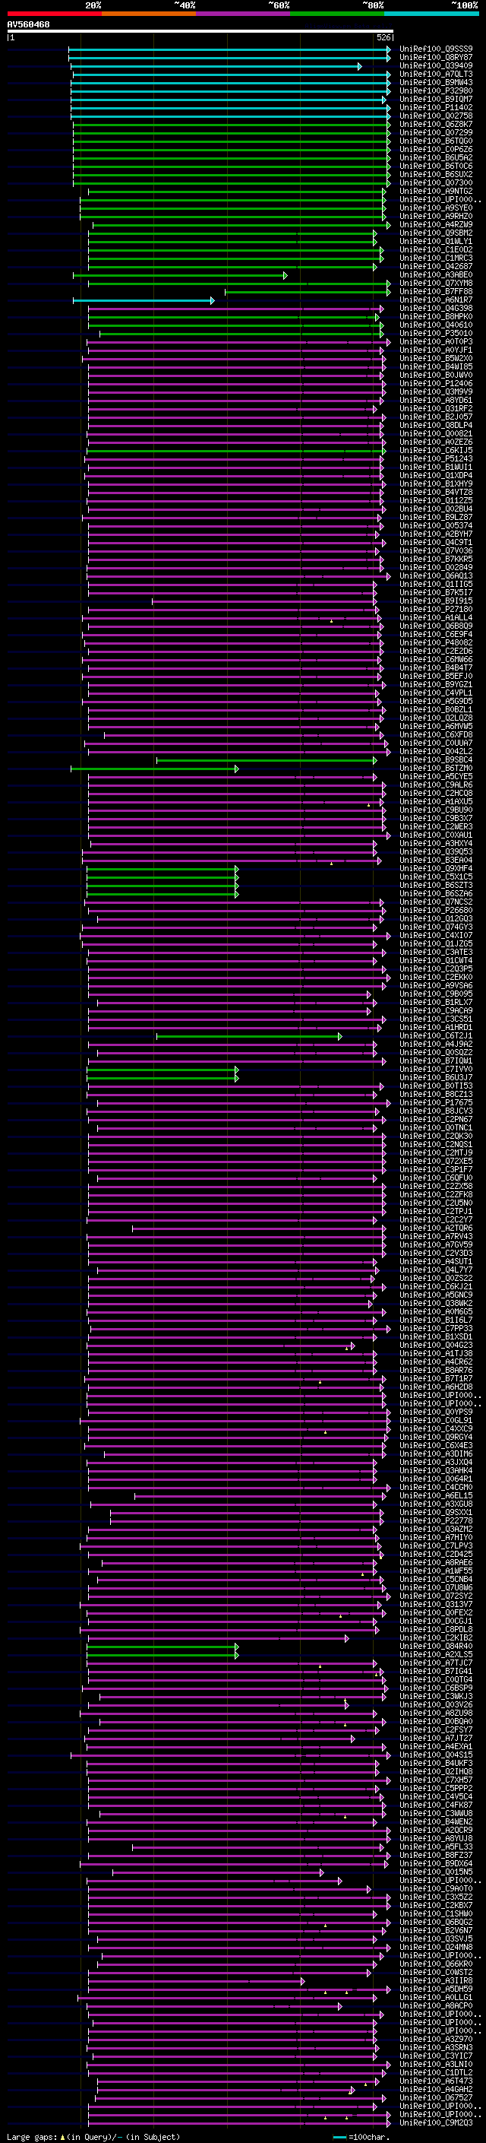Click the orange 20% to ~40% identity scale segment
The image size is (486, 2143).
(149, 14)
